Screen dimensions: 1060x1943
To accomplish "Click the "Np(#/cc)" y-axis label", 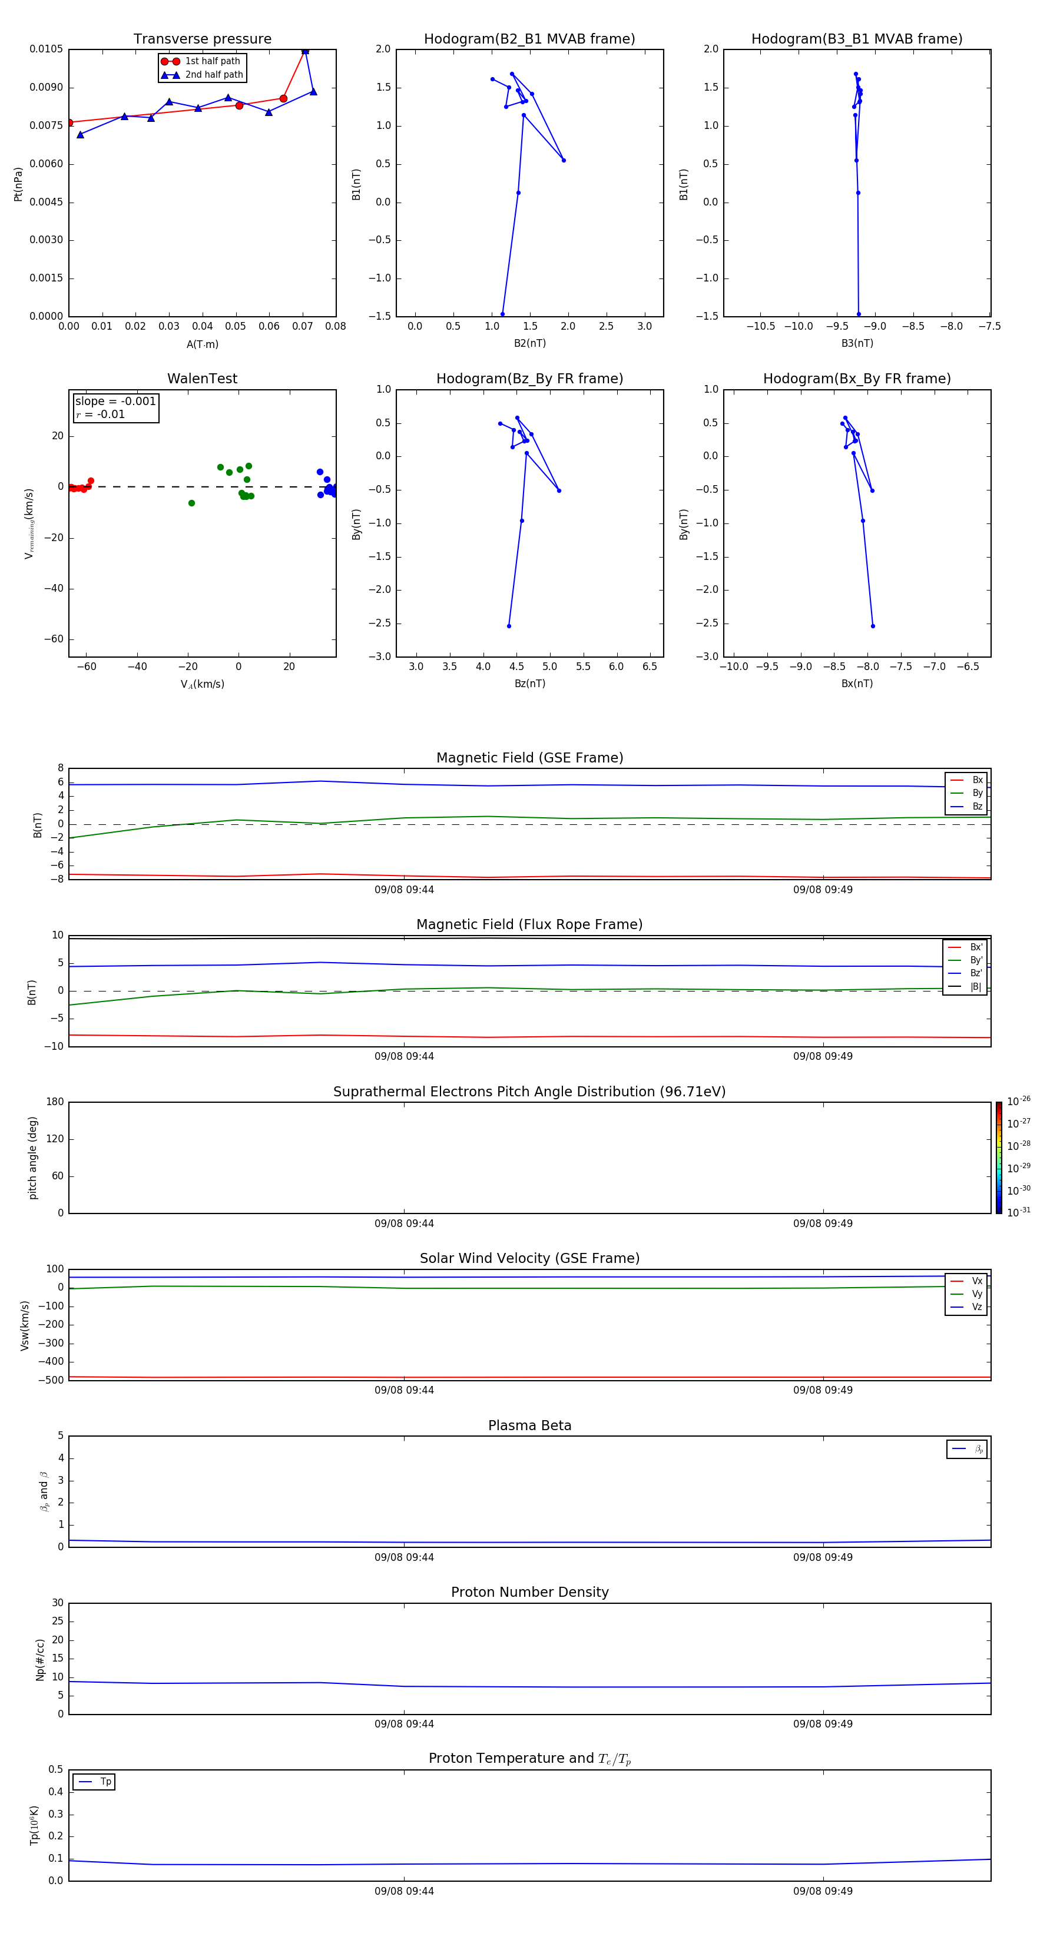I will point(40,1659).
